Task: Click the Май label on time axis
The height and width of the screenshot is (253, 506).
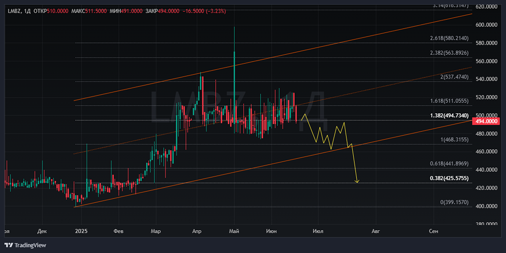Action: point(235,231)
